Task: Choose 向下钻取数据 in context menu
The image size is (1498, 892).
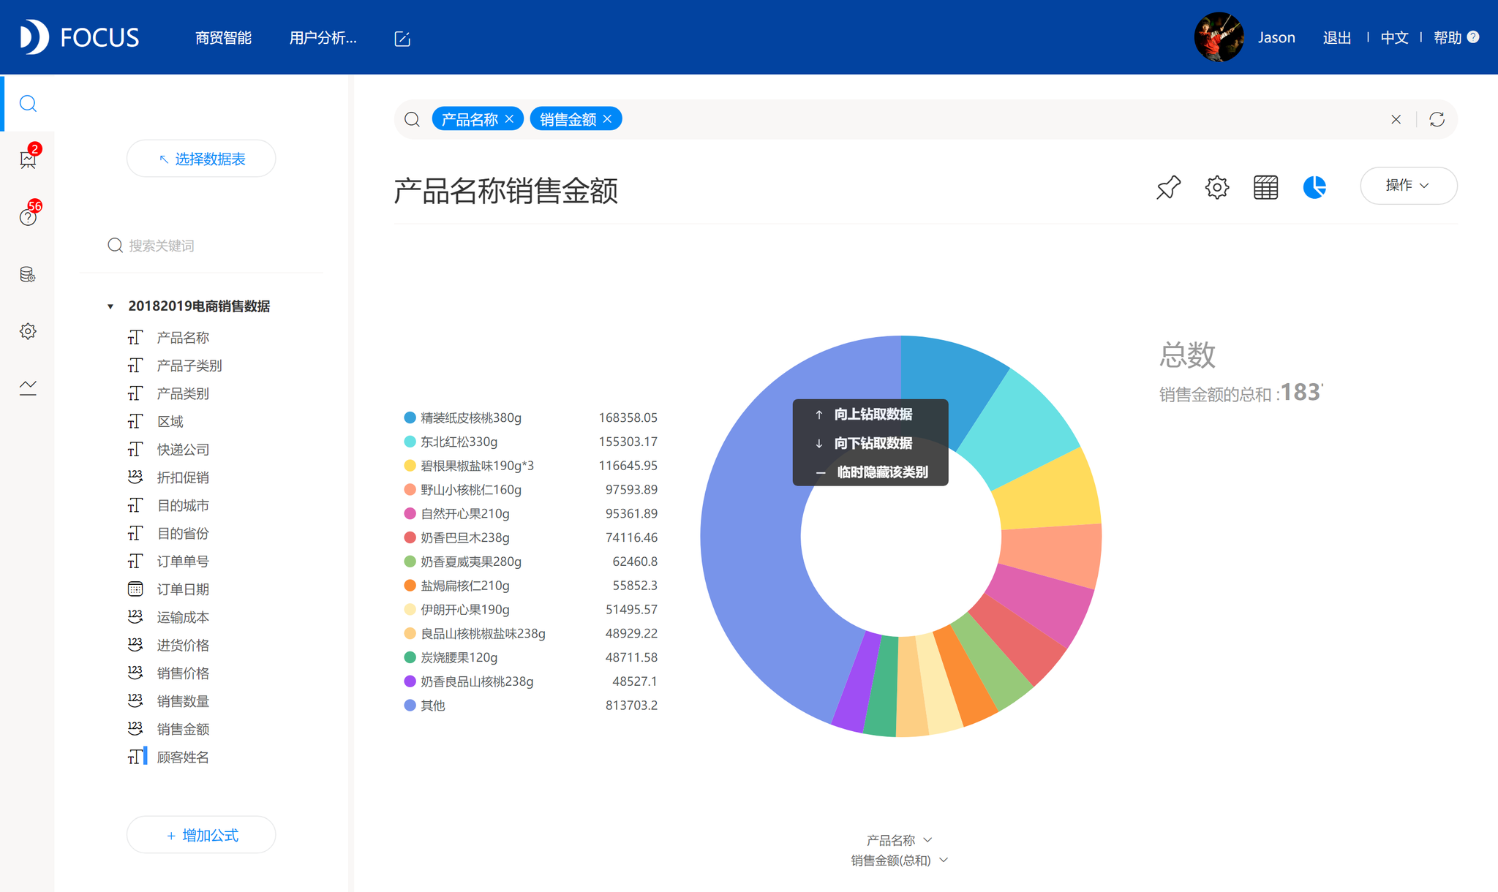Action: [x=872, y=443]
